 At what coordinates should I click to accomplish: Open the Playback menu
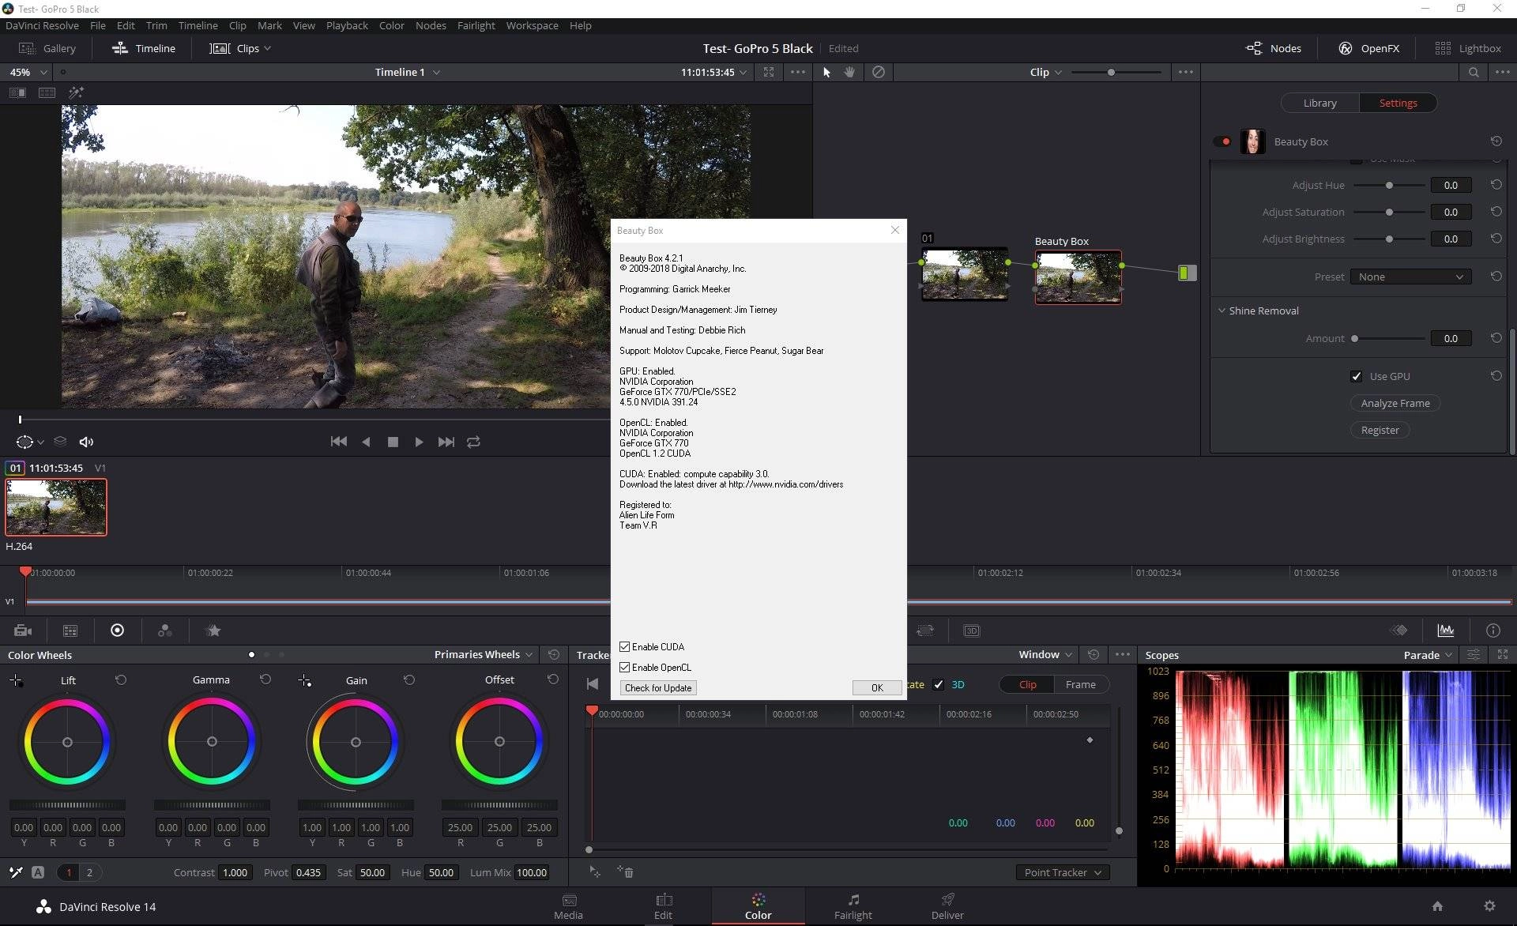click(347, 25)
